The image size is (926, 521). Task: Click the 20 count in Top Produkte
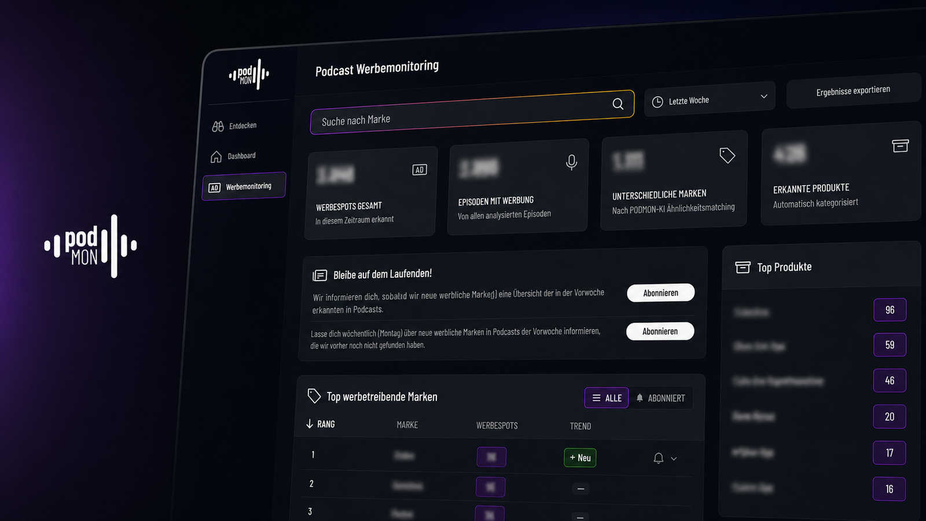890,417
